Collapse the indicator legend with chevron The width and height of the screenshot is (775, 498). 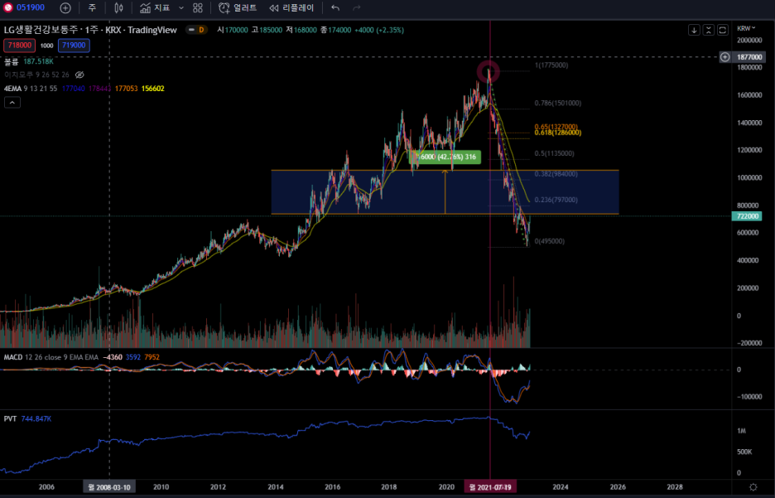click(x=12, y=103)
